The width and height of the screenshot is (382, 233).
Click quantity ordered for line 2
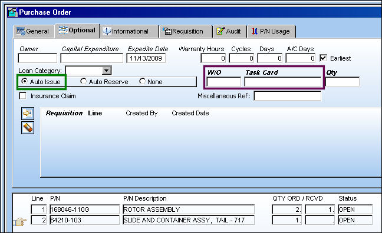286,220
